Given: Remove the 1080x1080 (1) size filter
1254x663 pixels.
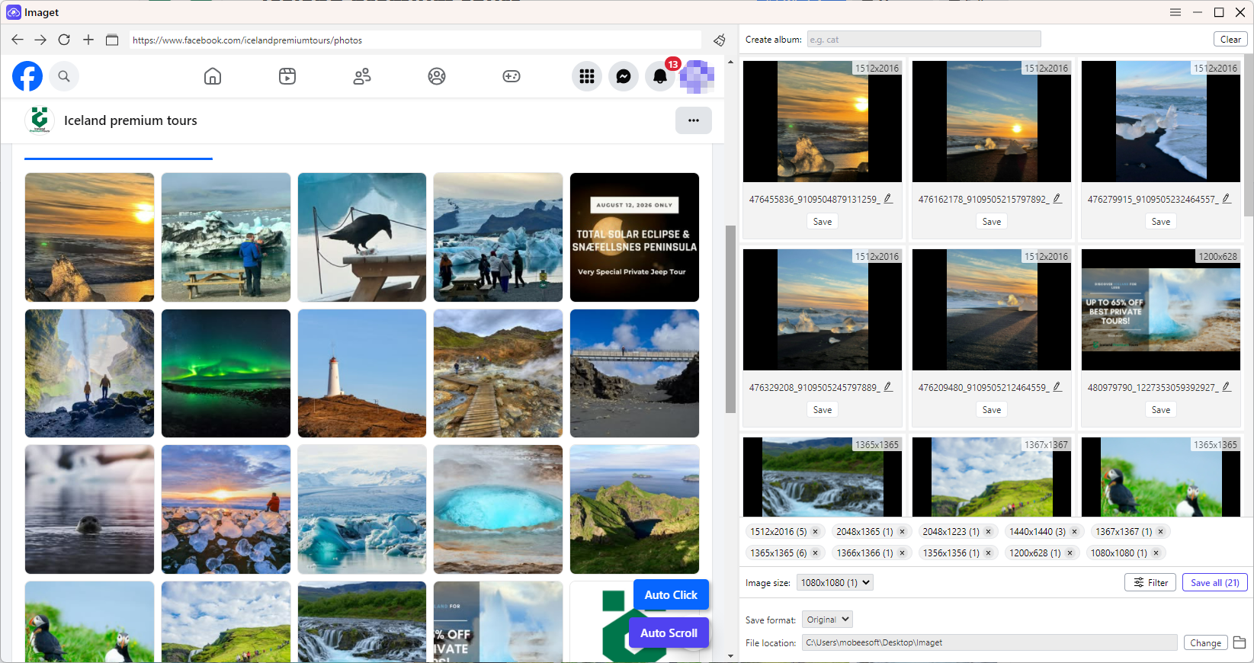Looking at the screenshot, I should tap(1156, 553).
